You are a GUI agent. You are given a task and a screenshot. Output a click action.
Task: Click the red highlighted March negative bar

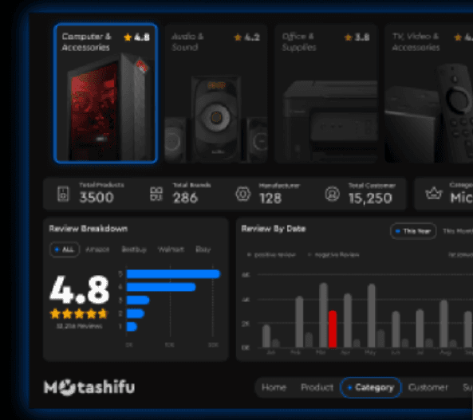[x=333, y=329]
